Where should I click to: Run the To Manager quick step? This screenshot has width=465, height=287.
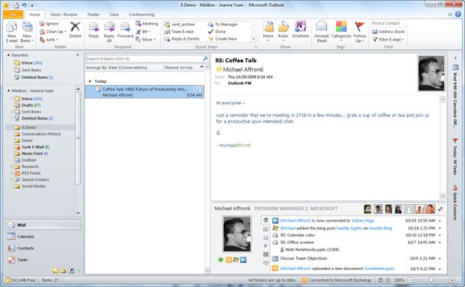(x=223, y=25)
